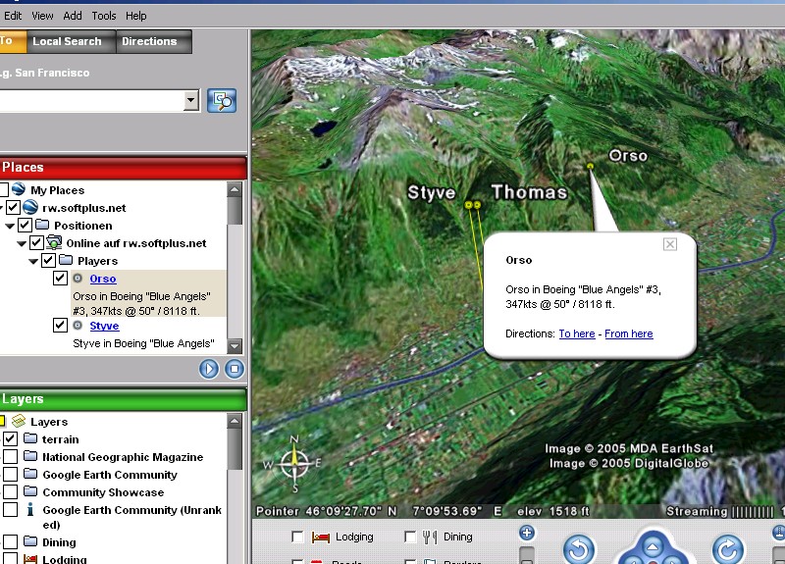Switch to the Directions tab

tap(149, 41)
